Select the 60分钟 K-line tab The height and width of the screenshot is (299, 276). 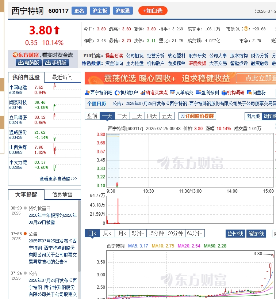click(195, 233)
